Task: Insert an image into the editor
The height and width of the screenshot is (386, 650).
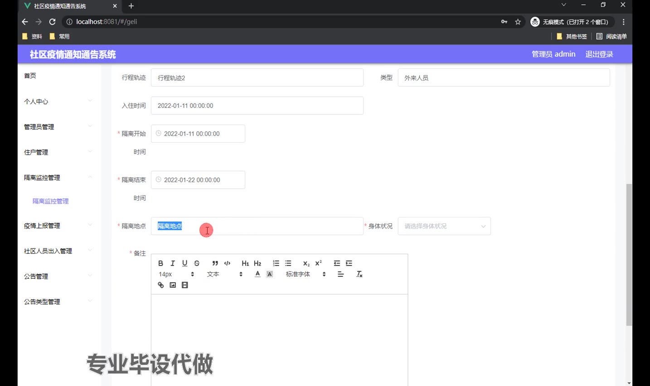Action: coord(173,285)
